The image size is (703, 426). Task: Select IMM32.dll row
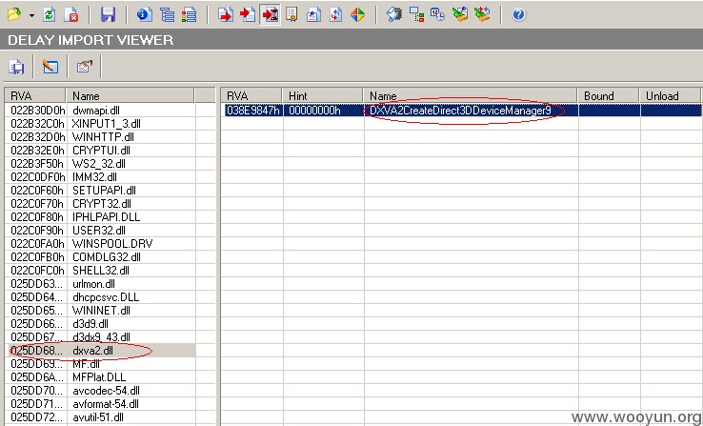click(x=100, y=177)
